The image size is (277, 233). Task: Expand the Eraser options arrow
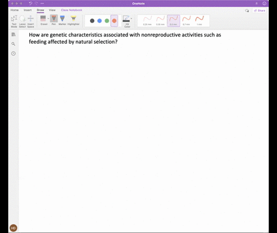[48, 18]
